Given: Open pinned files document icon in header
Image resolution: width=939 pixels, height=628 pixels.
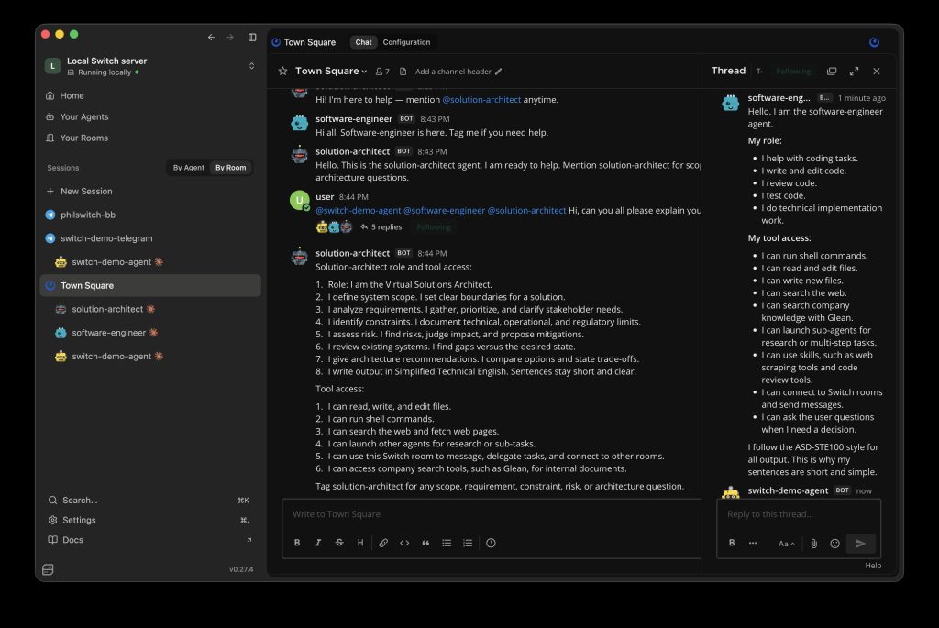Looking at the screenshot, I should 403,72.
